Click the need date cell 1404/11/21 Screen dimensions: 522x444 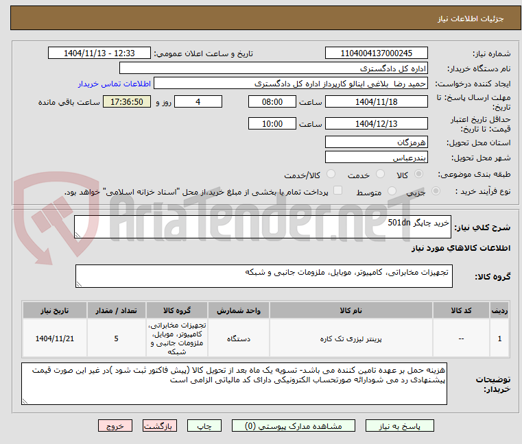click(55, 338)
